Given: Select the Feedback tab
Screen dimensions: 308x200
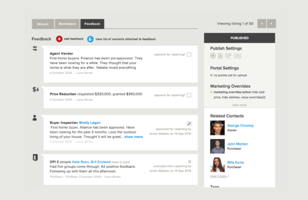Looking at the screenshot, I should [x=92, y=24].
